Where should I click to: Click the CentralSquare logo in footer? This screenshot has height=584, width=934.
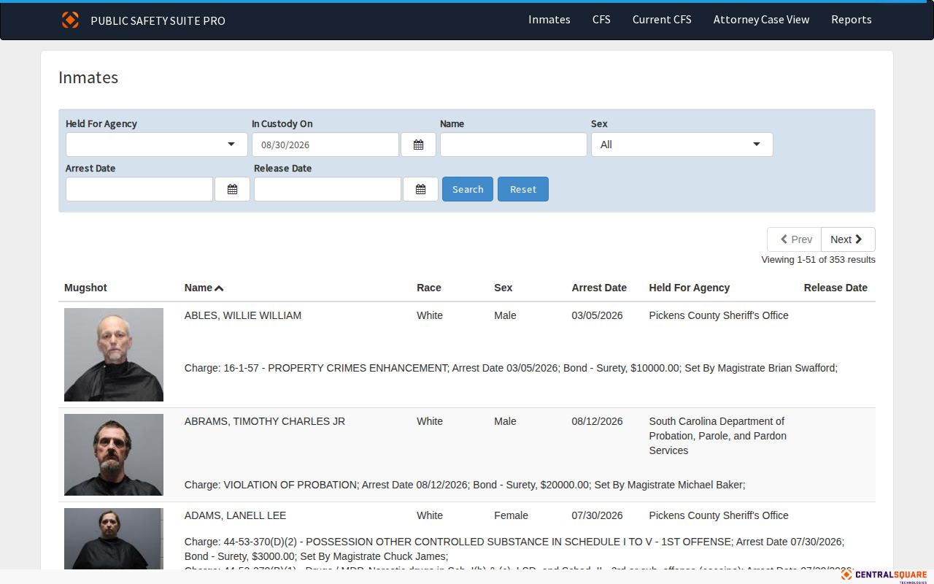[x=884, y=576]
